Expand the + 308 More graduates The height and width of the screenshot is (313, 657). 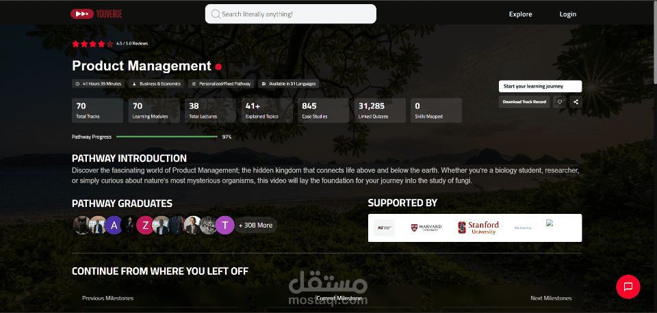pyautogui.click(x=255, y=225)
